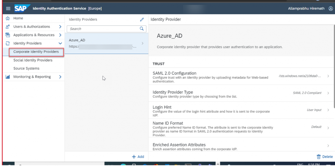This screenshot has height=166, width=335.
Task: Open Identity Provider Type arrow
Action: coord(328,93)
